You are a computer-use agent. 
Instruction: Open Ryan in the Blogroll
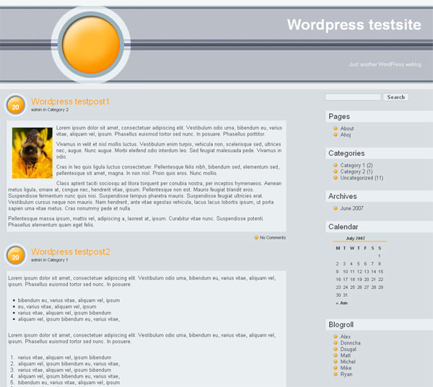[x=346, y=374]
